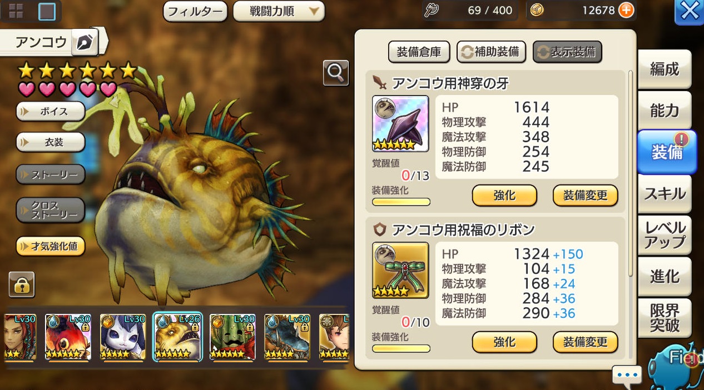Image resolution: width=704 pixels, height=390 pixels.
Task: Toggle the 補助装備 auxiliary equipment button
Action: pyautogui.click(x=491, y=52)
